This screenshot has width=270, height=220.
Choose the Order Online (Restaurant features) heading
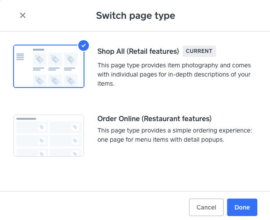(x=154, y=119)
